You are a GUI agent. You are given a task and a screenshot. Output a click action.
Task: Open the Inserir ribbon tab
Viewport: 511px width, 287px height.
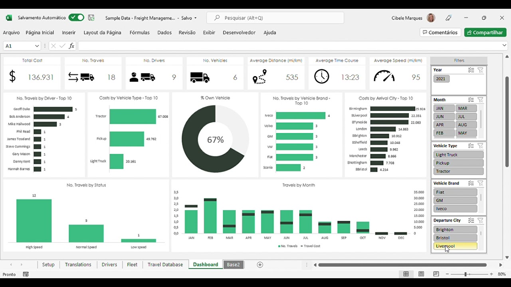(69, 33)
